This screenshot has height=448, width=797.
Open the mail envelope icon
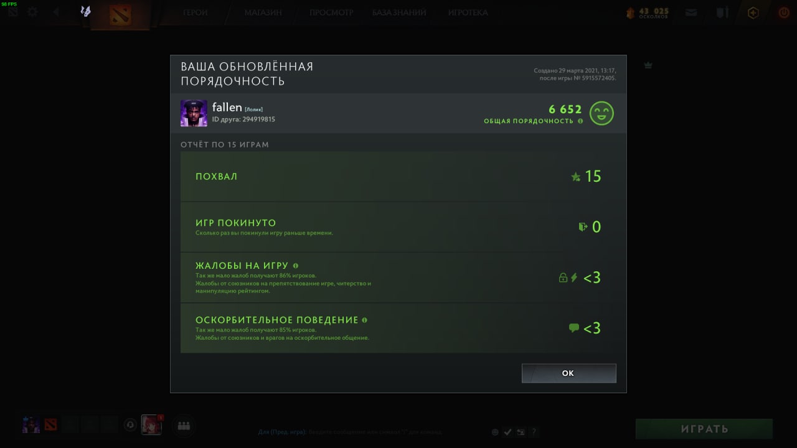click(x=691, y=12)
